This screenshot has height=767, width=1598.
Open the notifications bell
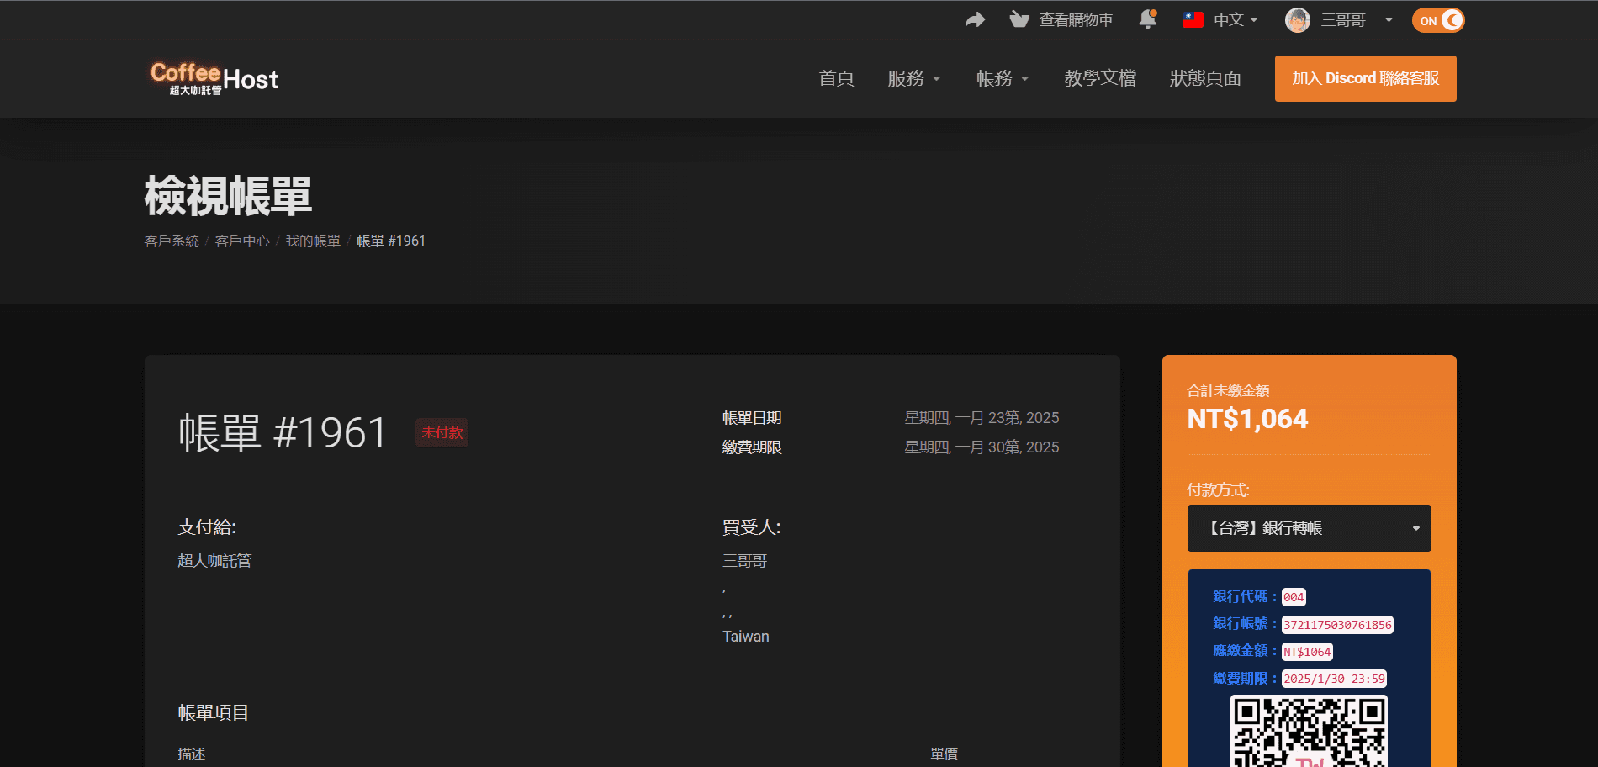[x=1147, y=19]
